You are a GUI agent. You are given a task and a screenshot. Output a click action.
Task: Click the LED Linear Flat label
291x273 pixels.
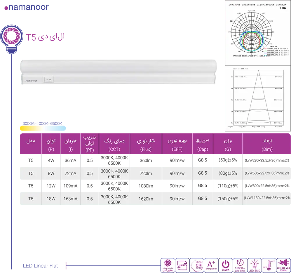click(x=40, y=266)
